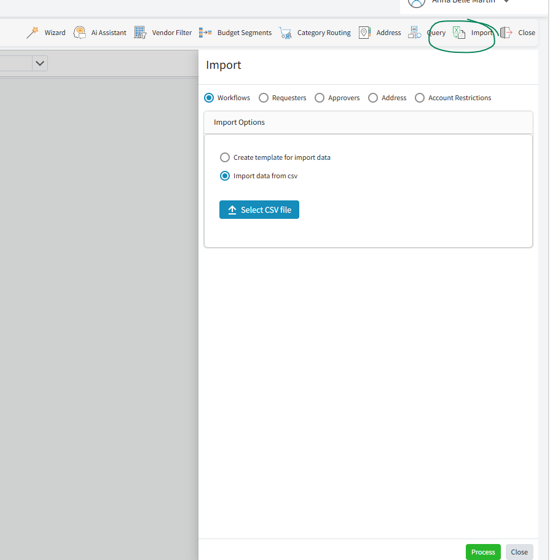Click the Wizard wand icon
The width and height of the screenshot is (550, 560).
(x=33, y=33)
